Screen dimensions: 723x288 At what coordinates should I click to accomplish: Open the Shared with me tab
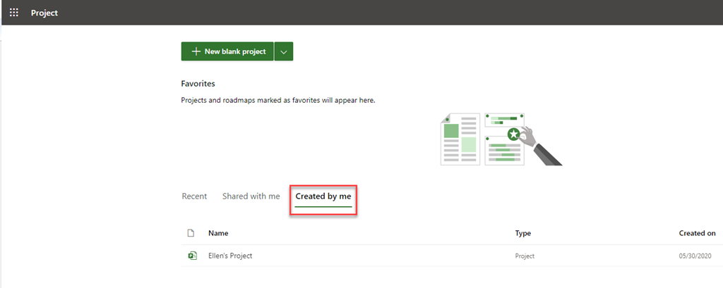pyautogui.click(x=251, y=196)
